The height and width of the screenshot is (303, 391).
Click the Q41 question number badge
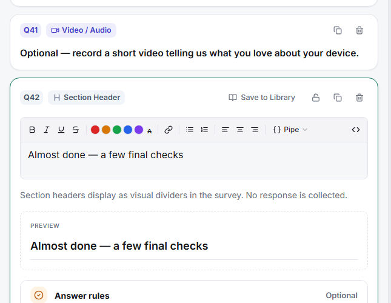tap(31, 30)
